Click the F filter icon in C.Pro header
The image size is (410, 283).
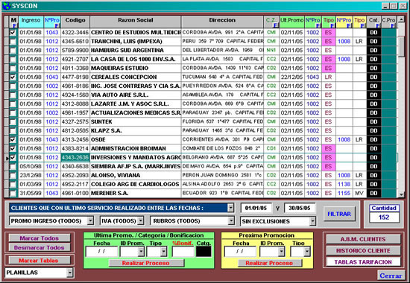click(x=392, y=25)
